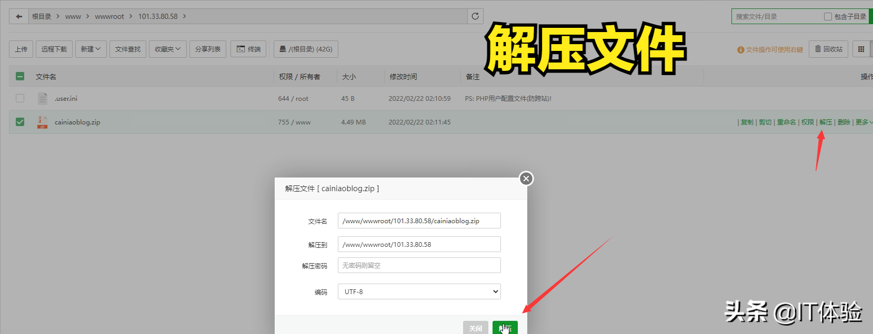Enable include subdirectories checkbox
Screen dimensions: 873x334
[x=828, y=17]
